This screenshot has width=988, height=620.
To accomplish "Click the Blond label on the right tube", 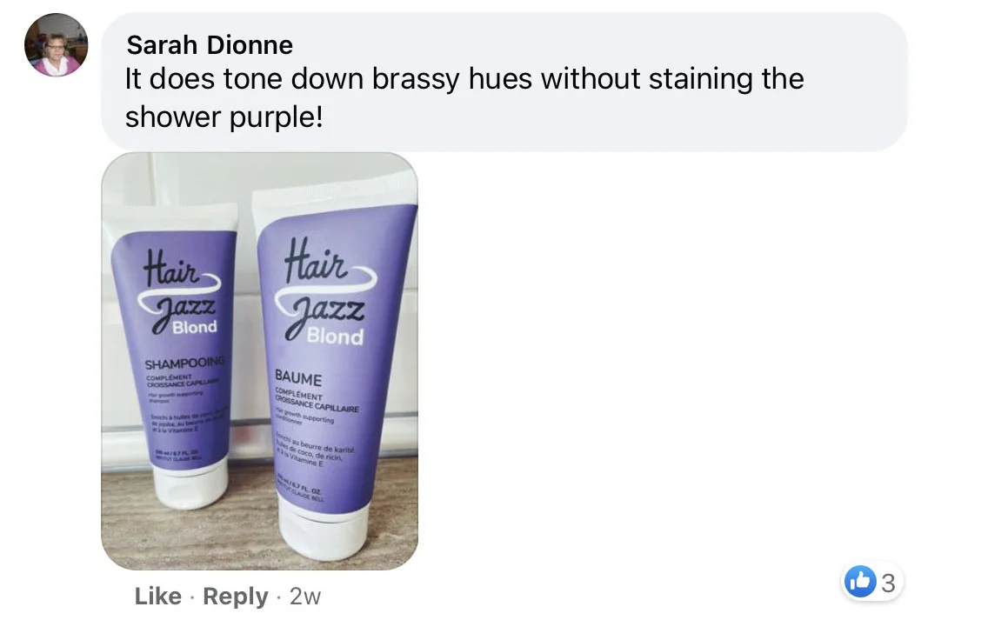I will point(335,336).
